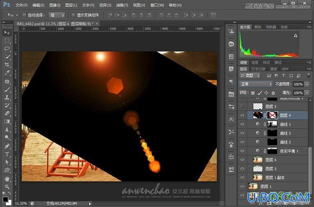Select the Rectangular Marquee tool

[x=7, y=41]
